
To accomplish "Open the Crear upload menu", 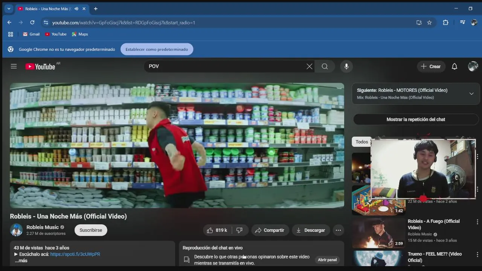I will coord(431,66).
